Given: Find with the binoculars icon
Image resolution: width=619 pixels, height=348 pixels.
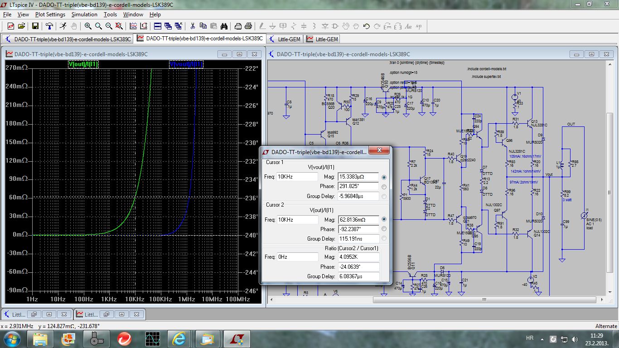Looking at the screenshot, I should (x=224, y=26).
